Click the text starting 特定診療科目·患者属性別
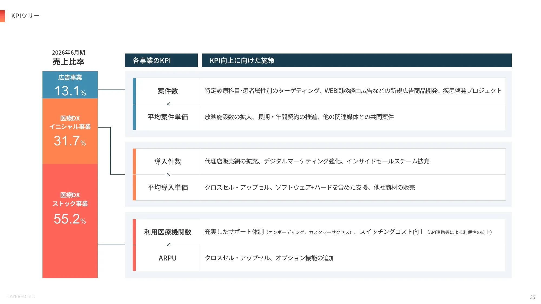Screen dimensions: 541x304 point(353,91)
